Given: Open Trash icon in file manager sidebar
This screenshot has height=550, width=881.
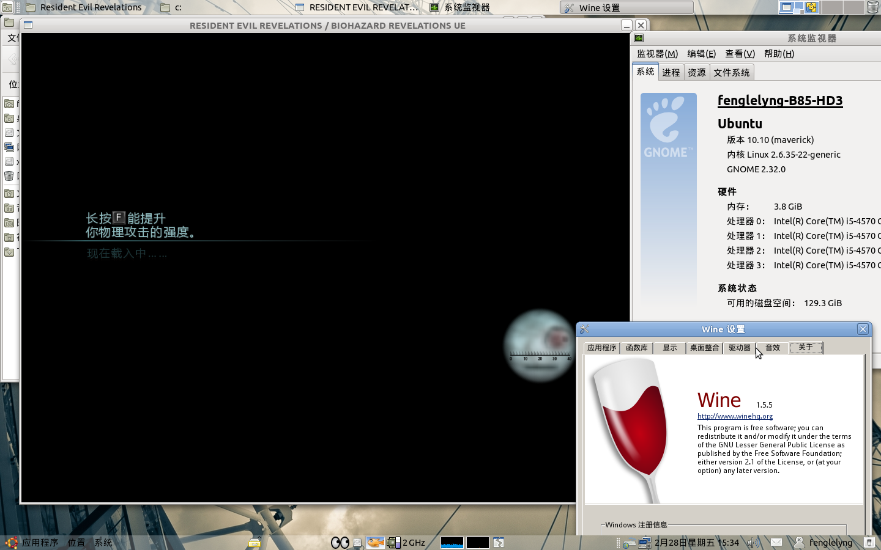Looking at the screenshot, I should point(9,175).
